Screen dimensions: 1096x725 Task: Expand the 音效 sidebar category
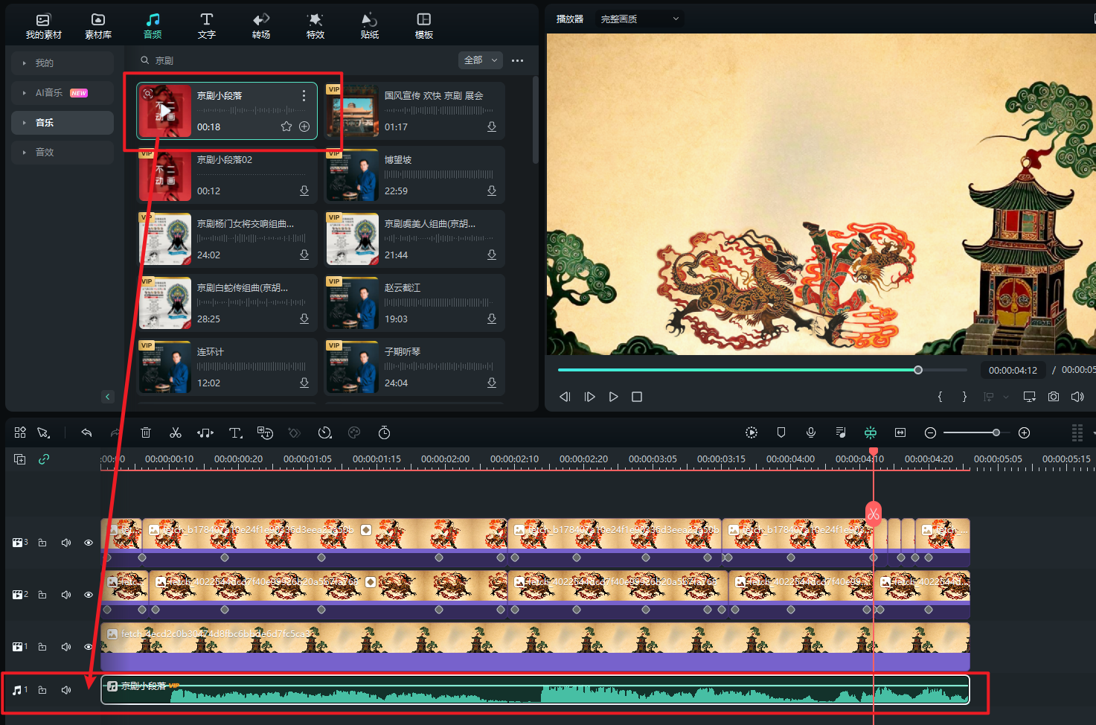click(x=45, y=152)
